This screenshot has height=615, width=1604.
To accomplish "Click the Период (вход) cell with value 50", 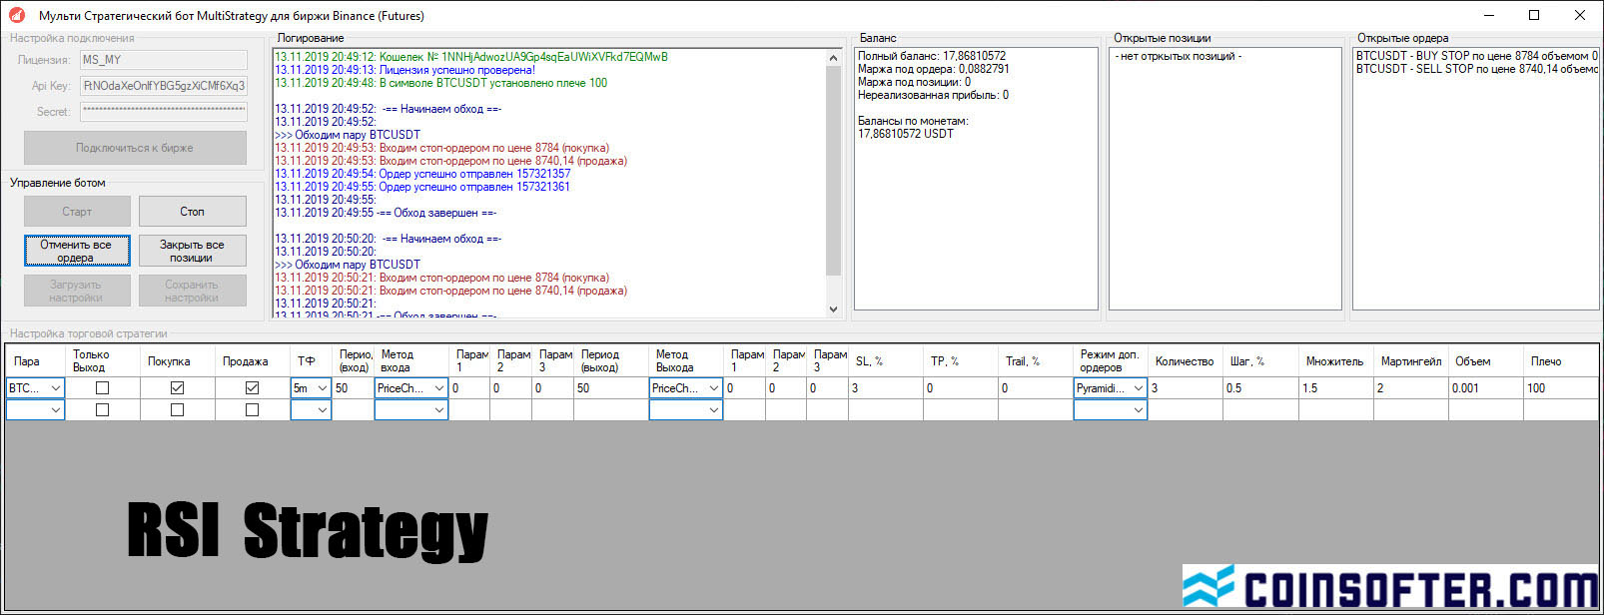I will pos(353,388).
